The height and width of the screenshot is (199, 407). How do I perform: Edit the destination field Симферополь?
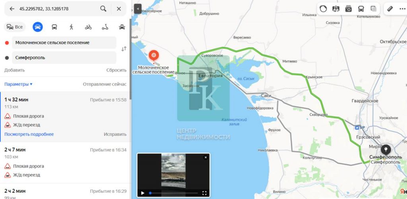pyautogui.click(x=64, y=58)
